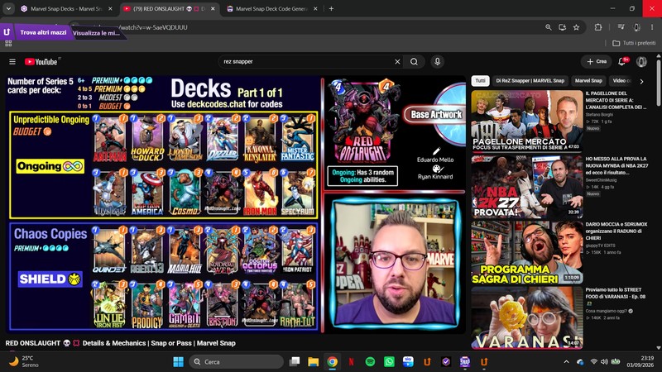Open the NBA 2K27 Provata video thumbnail
Image resolution: width=662 pixels, height=372 pixels.
tap(527, 187)
